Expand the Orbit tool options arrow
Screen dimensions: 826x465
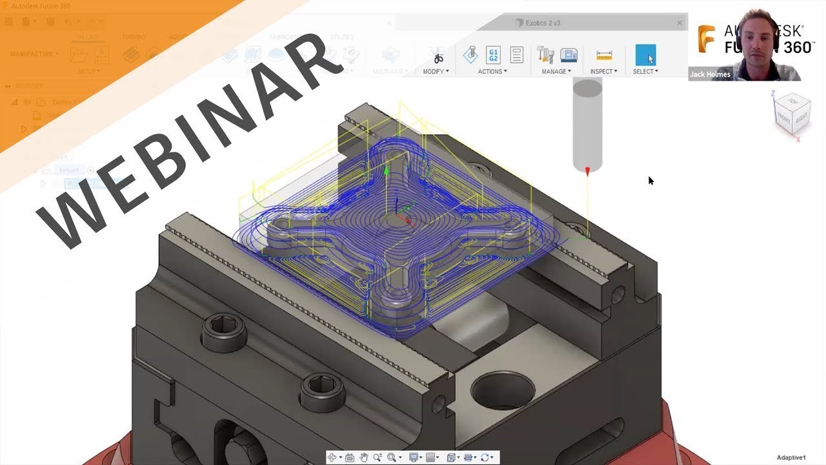click(x=340, y=457)
